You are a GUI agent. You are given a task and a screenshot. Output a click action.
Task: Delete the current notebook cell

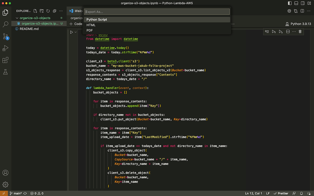pos(300,31)
